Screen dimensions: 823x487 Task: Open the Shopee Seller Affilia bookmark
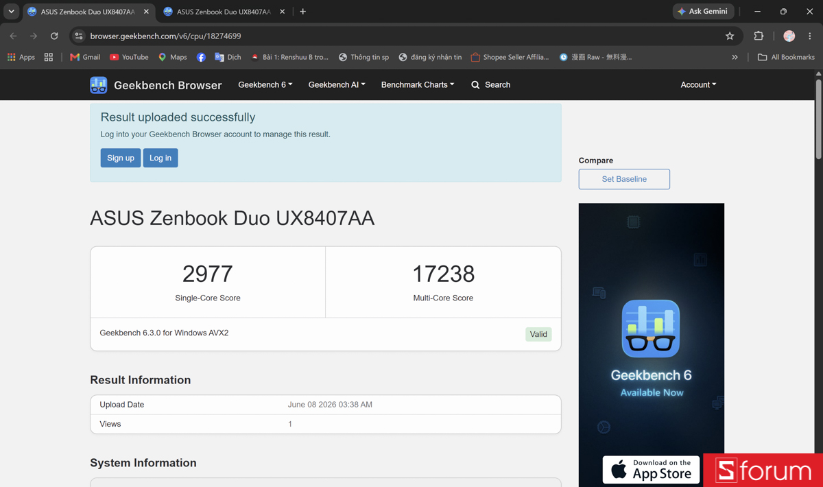click(x=510, y=57)
